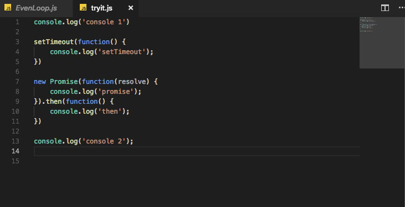Click the 'console 2' string literal

tap(104, 141)
